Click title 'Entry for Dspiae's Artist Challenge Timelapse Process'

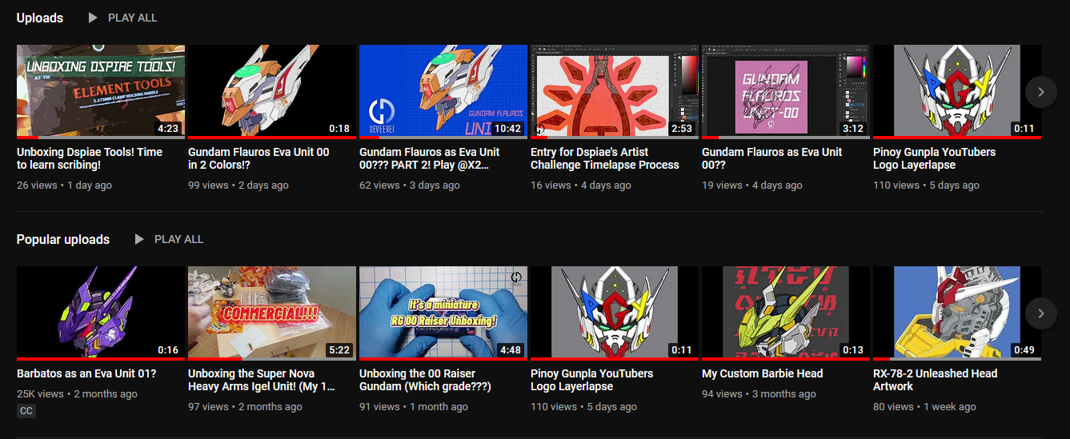605,158
